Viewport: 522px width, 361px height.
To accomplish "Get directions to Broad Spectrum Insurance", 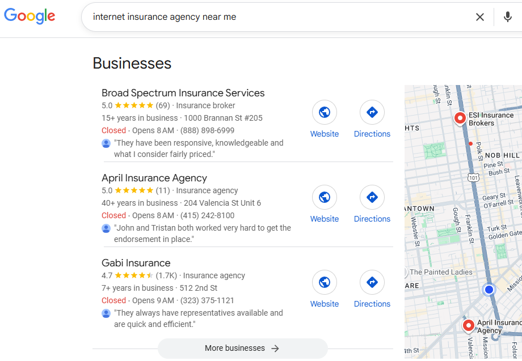I will [x=372, y=113].
